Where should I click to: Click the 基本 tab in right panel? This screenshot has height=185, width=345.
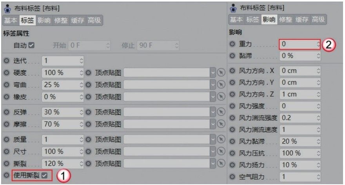(x=236, y=20)
